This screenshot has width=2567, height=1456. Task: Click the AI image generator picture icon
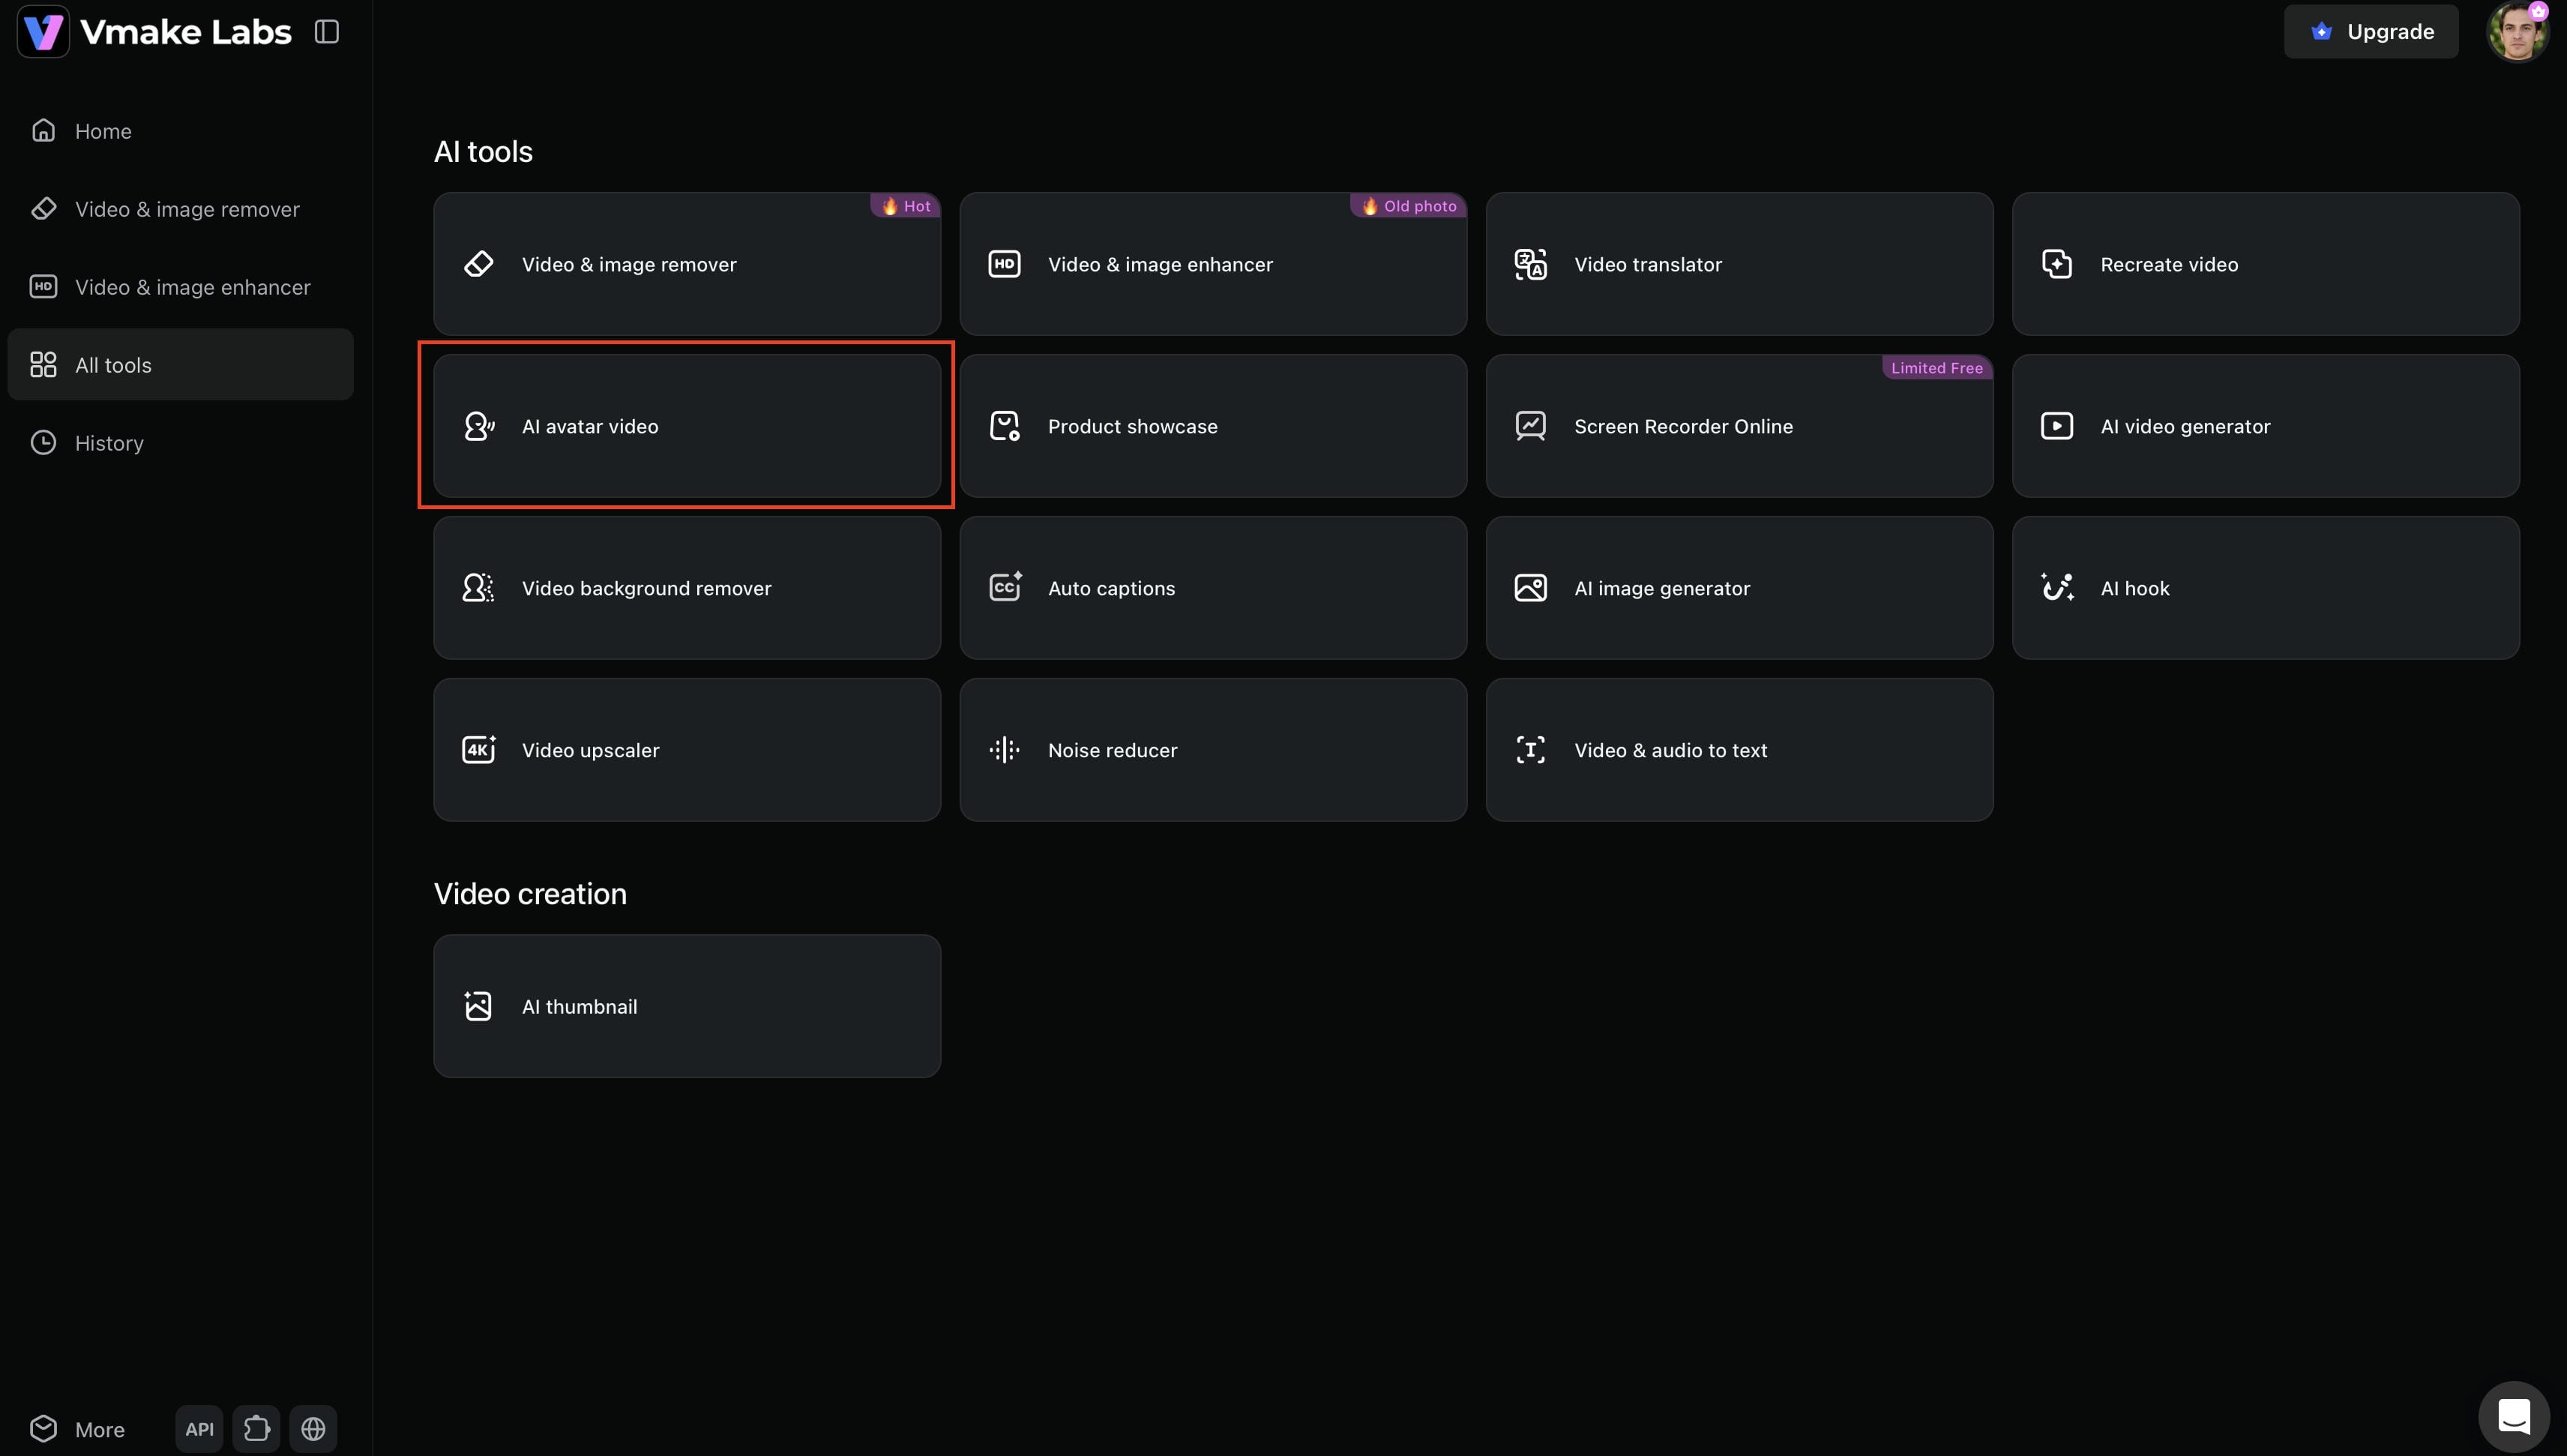1530,588
